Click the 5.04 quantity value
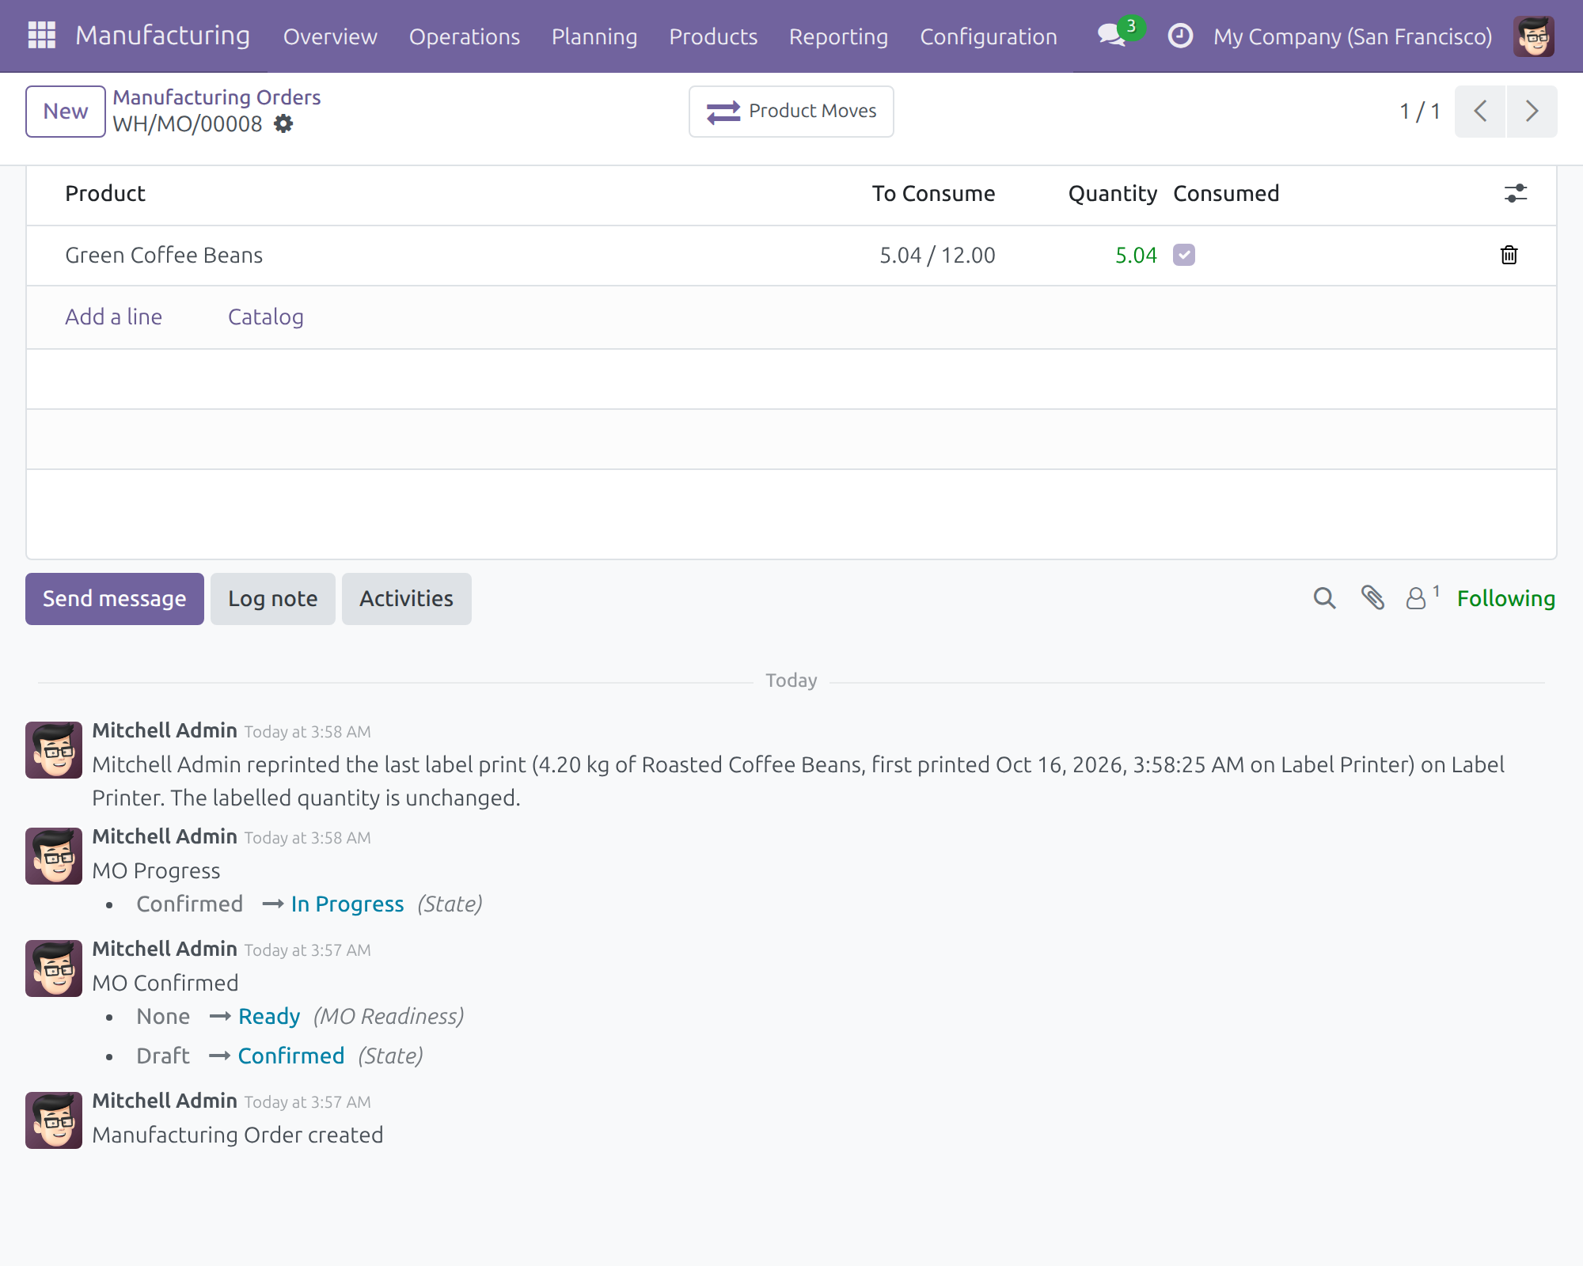Viewport: 1583px width, 1266px height. [x=1136, y=255]
